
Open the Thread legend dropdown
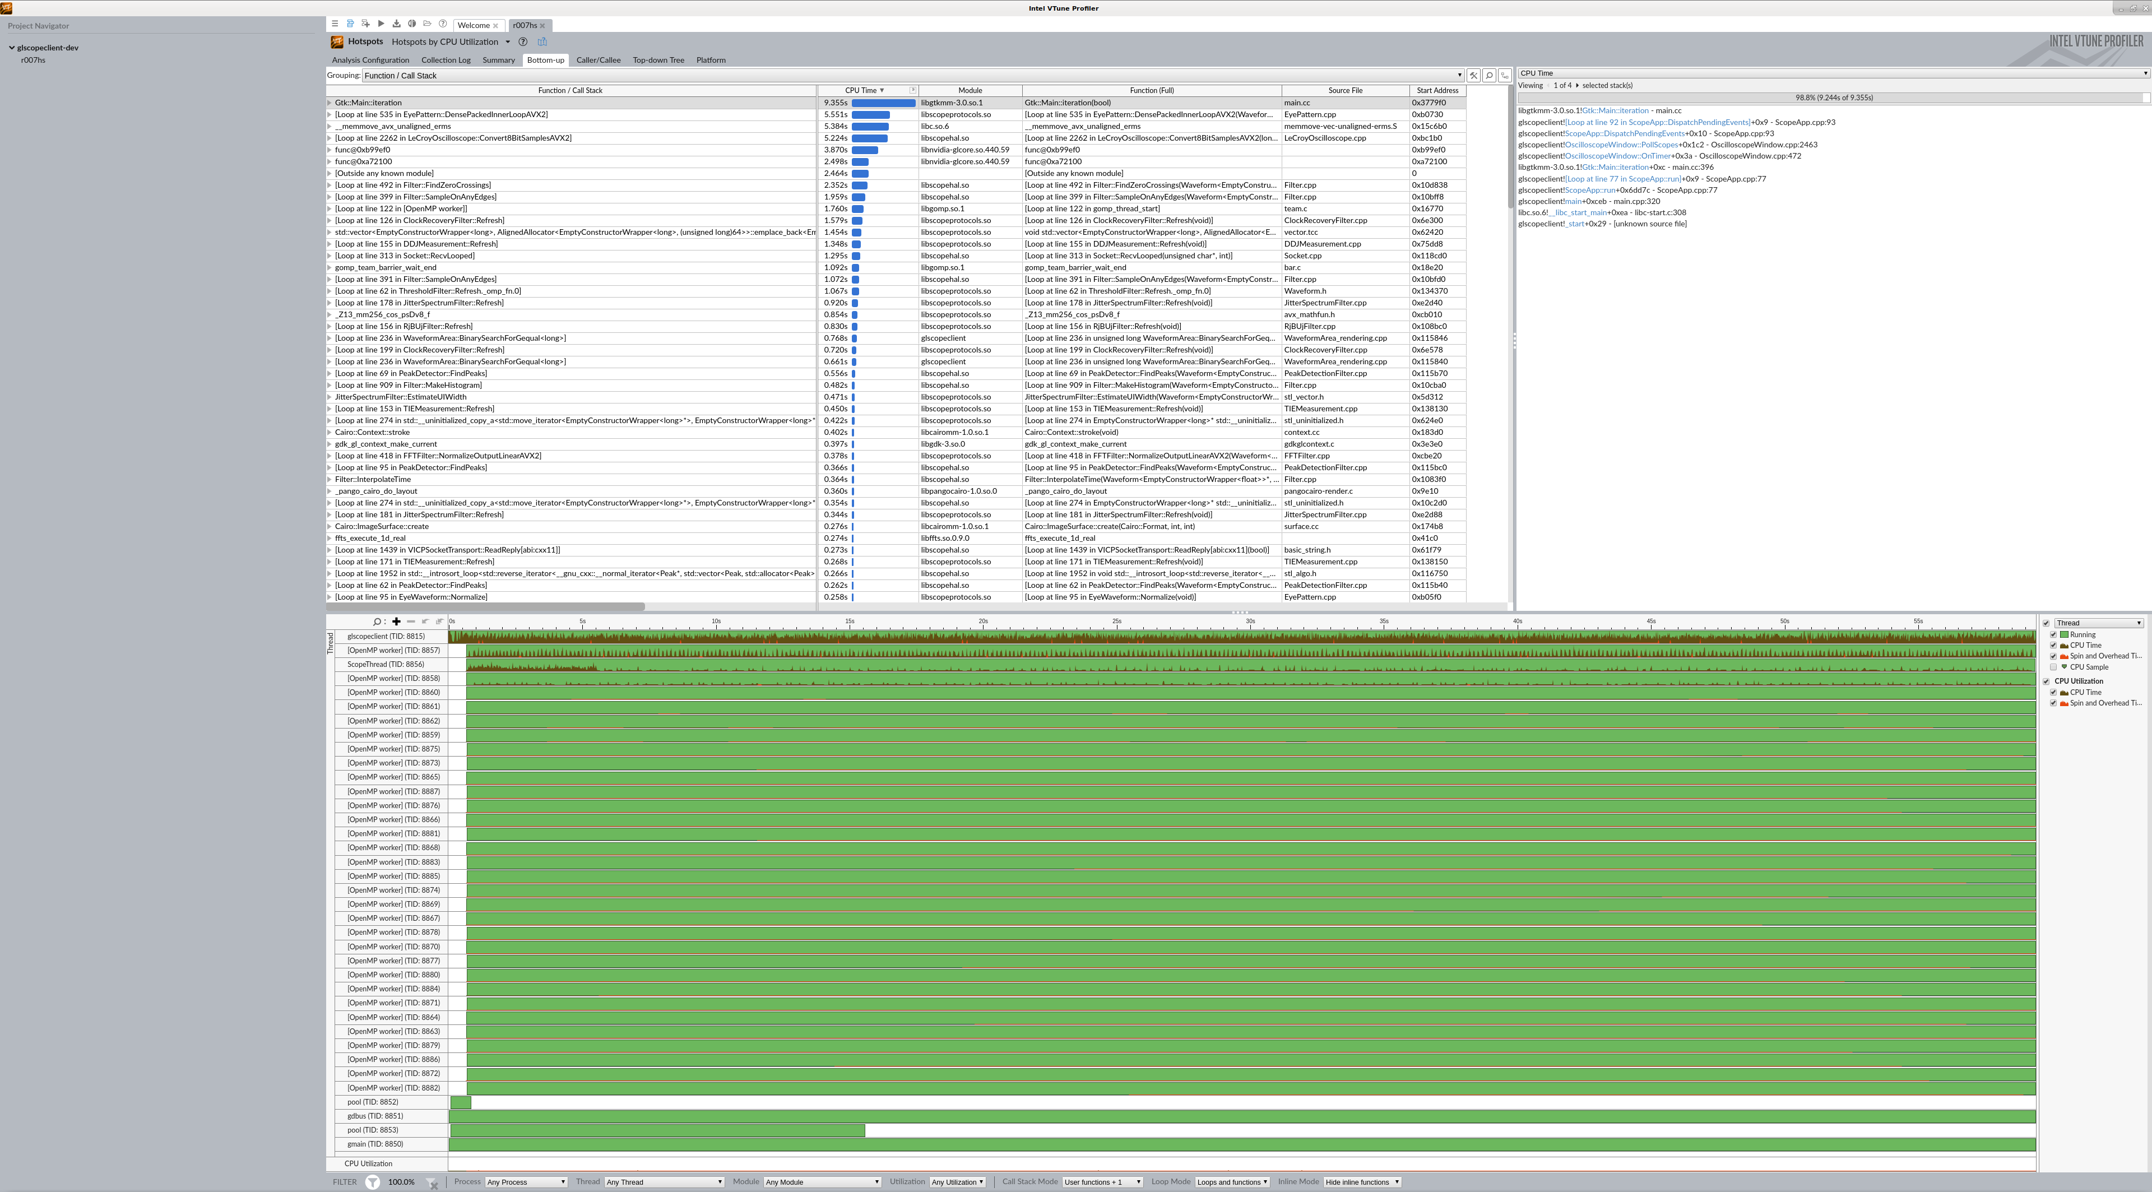click(2099, 623)
